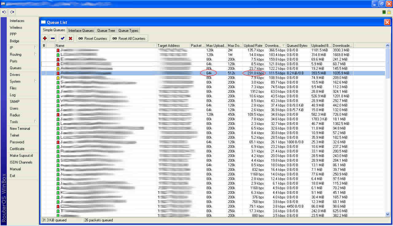Click the queue list scrollbar down arrow
Screen dimensions: 393x226
pos(387,214)
